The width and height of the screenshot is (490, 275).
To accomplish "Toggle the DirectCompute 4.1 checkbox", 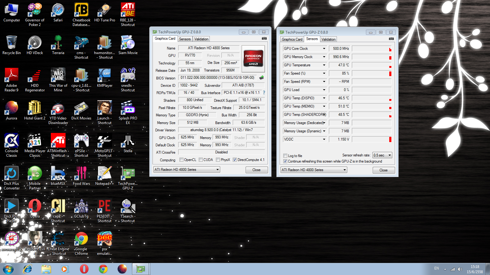I will coord(235,160).
